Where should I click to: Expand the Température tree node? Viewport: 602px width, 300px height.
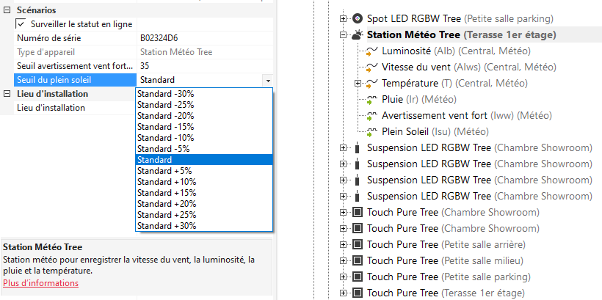point(358,83)
